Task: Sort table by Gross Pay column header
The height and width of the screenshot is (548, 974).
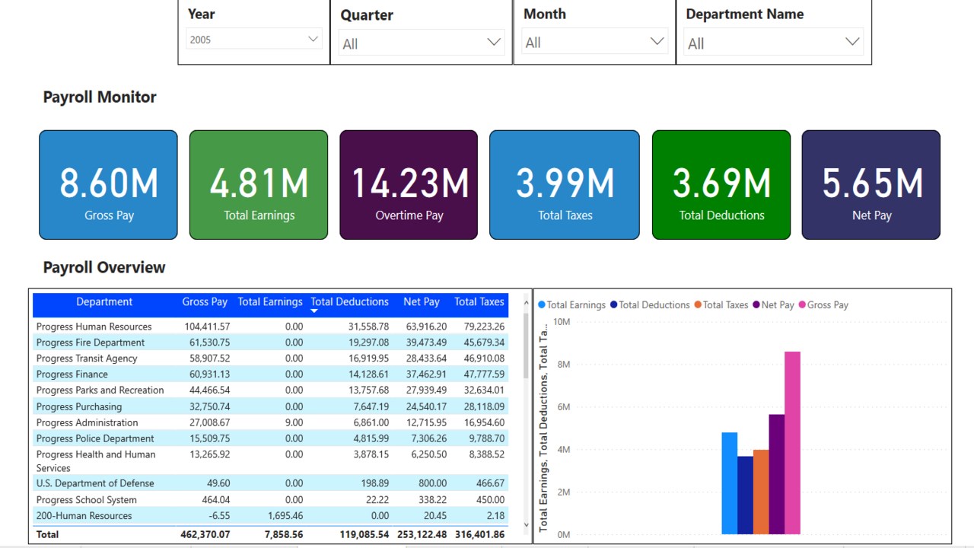Action: pos(205,302)
